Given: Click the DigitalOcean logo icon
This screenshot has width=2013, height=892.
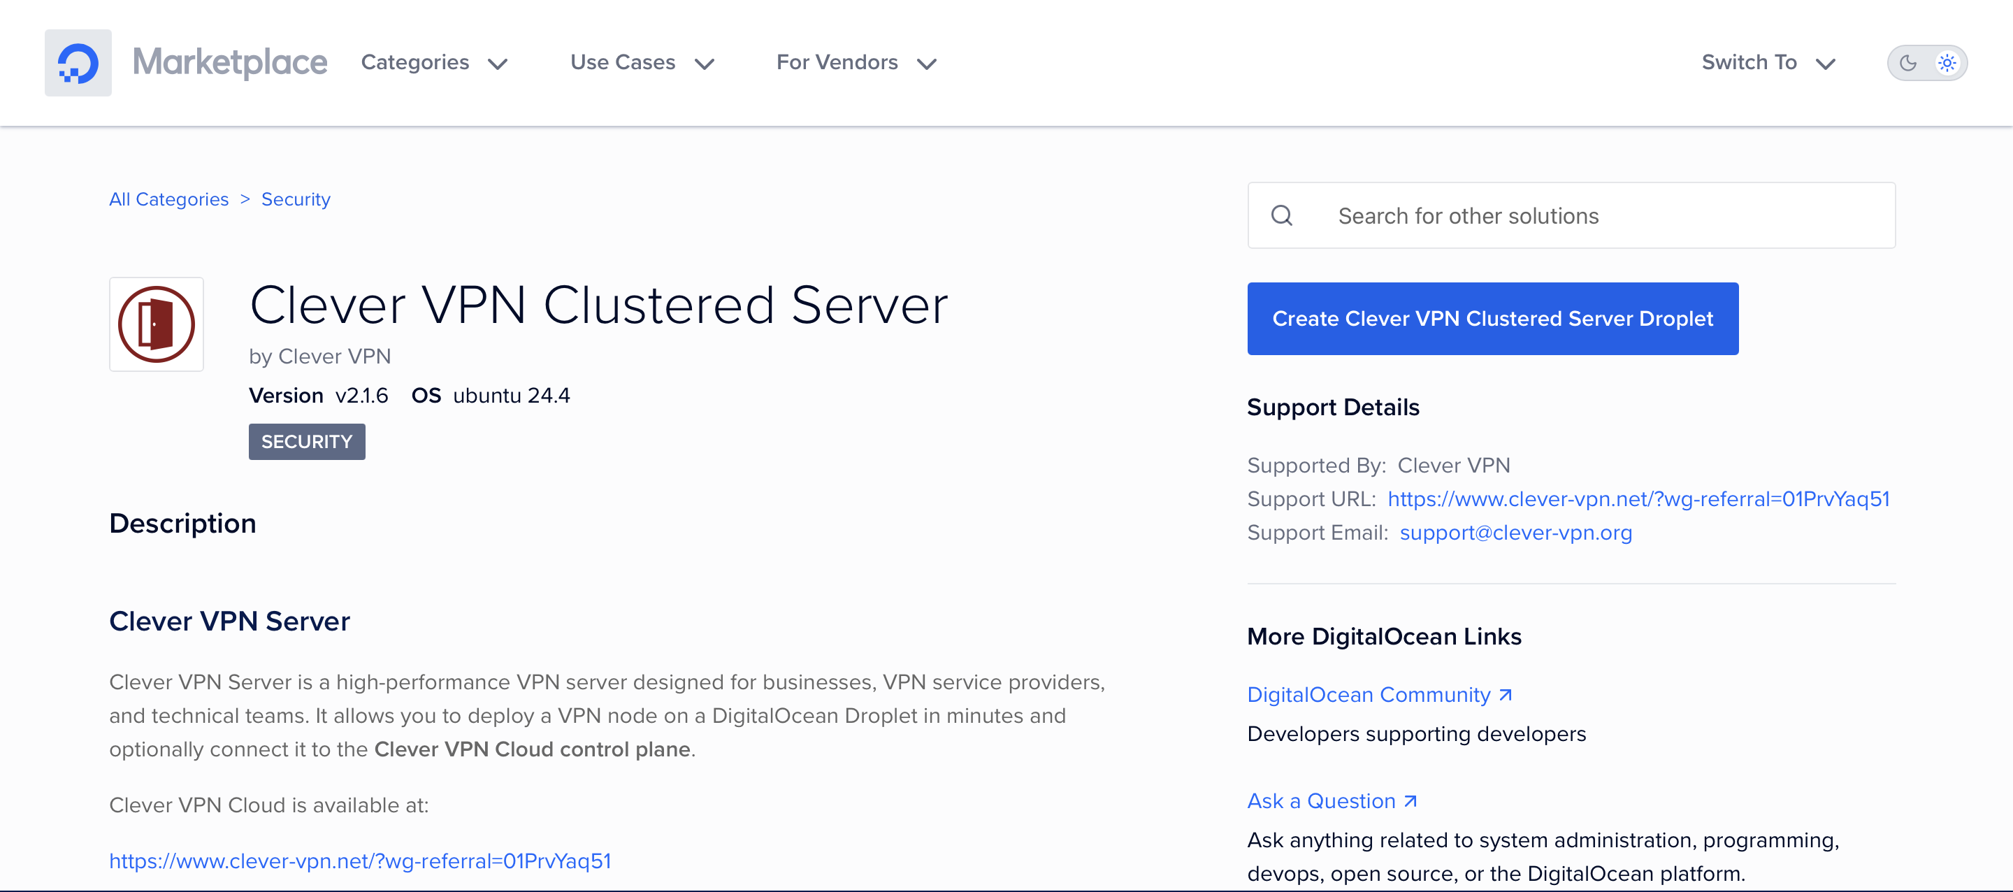Looking at the screenshot, I should pyautogui.click(x=78, y=64).
